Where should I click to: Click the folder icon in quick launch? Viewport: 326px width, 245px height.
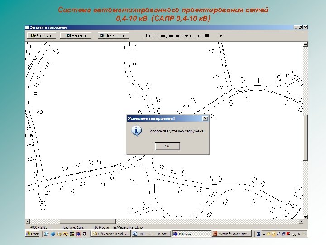tap(59, 234)
